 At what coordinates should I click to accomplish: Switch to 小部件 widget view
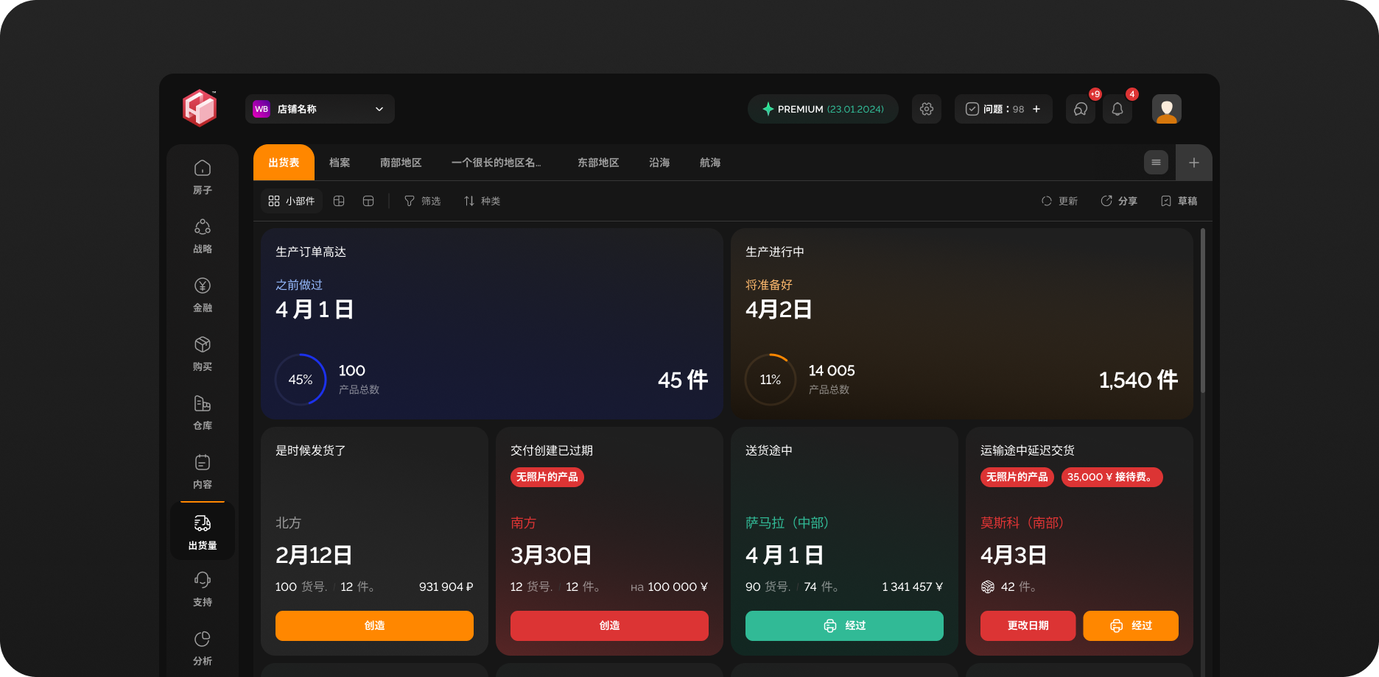coord(292,201)
